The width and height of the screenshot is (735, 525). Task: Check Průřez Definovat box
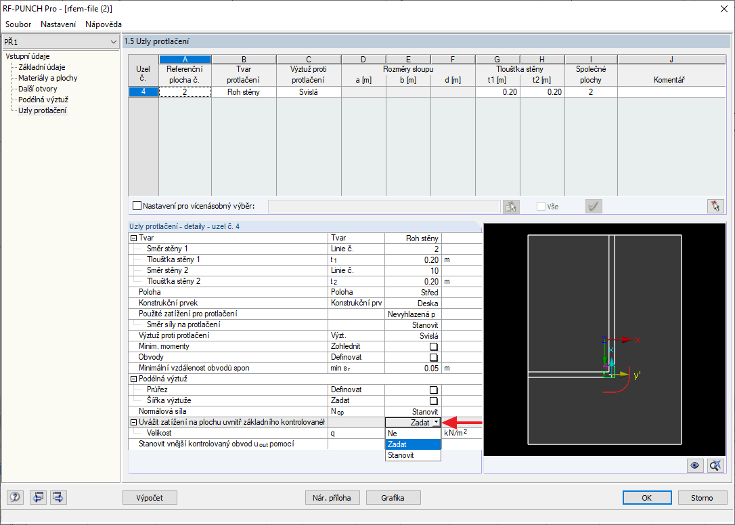434,390
